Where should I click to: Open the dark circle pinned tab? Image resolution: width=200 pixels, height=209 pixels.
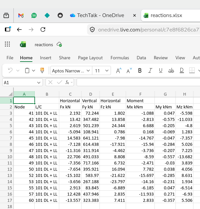click(x=60, y=15)
